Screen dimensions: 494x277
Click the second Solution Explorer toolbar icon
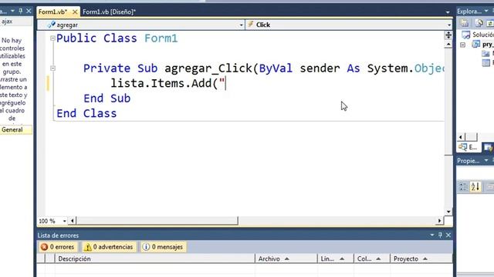479,23
